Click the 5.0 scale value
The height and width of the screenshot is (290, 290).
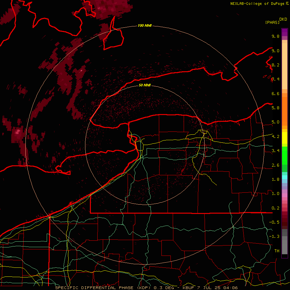275,122
